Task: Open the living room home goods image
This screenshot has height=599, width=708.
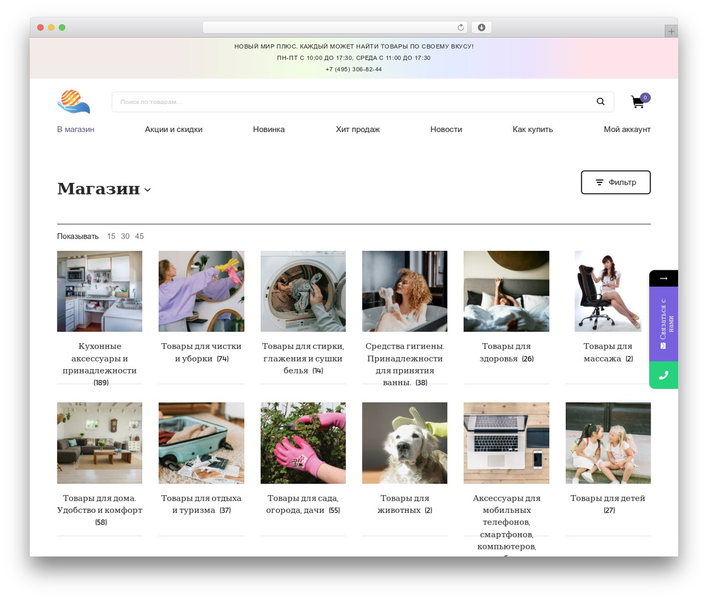Action: (x=100, y=443)
